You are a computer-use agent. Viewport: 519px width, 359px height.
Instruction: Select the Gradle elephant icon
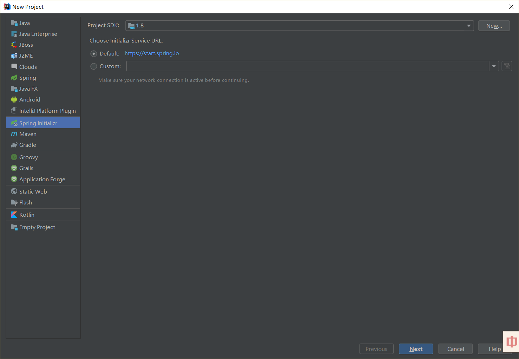pyautogui.click(x=14, y=145)
